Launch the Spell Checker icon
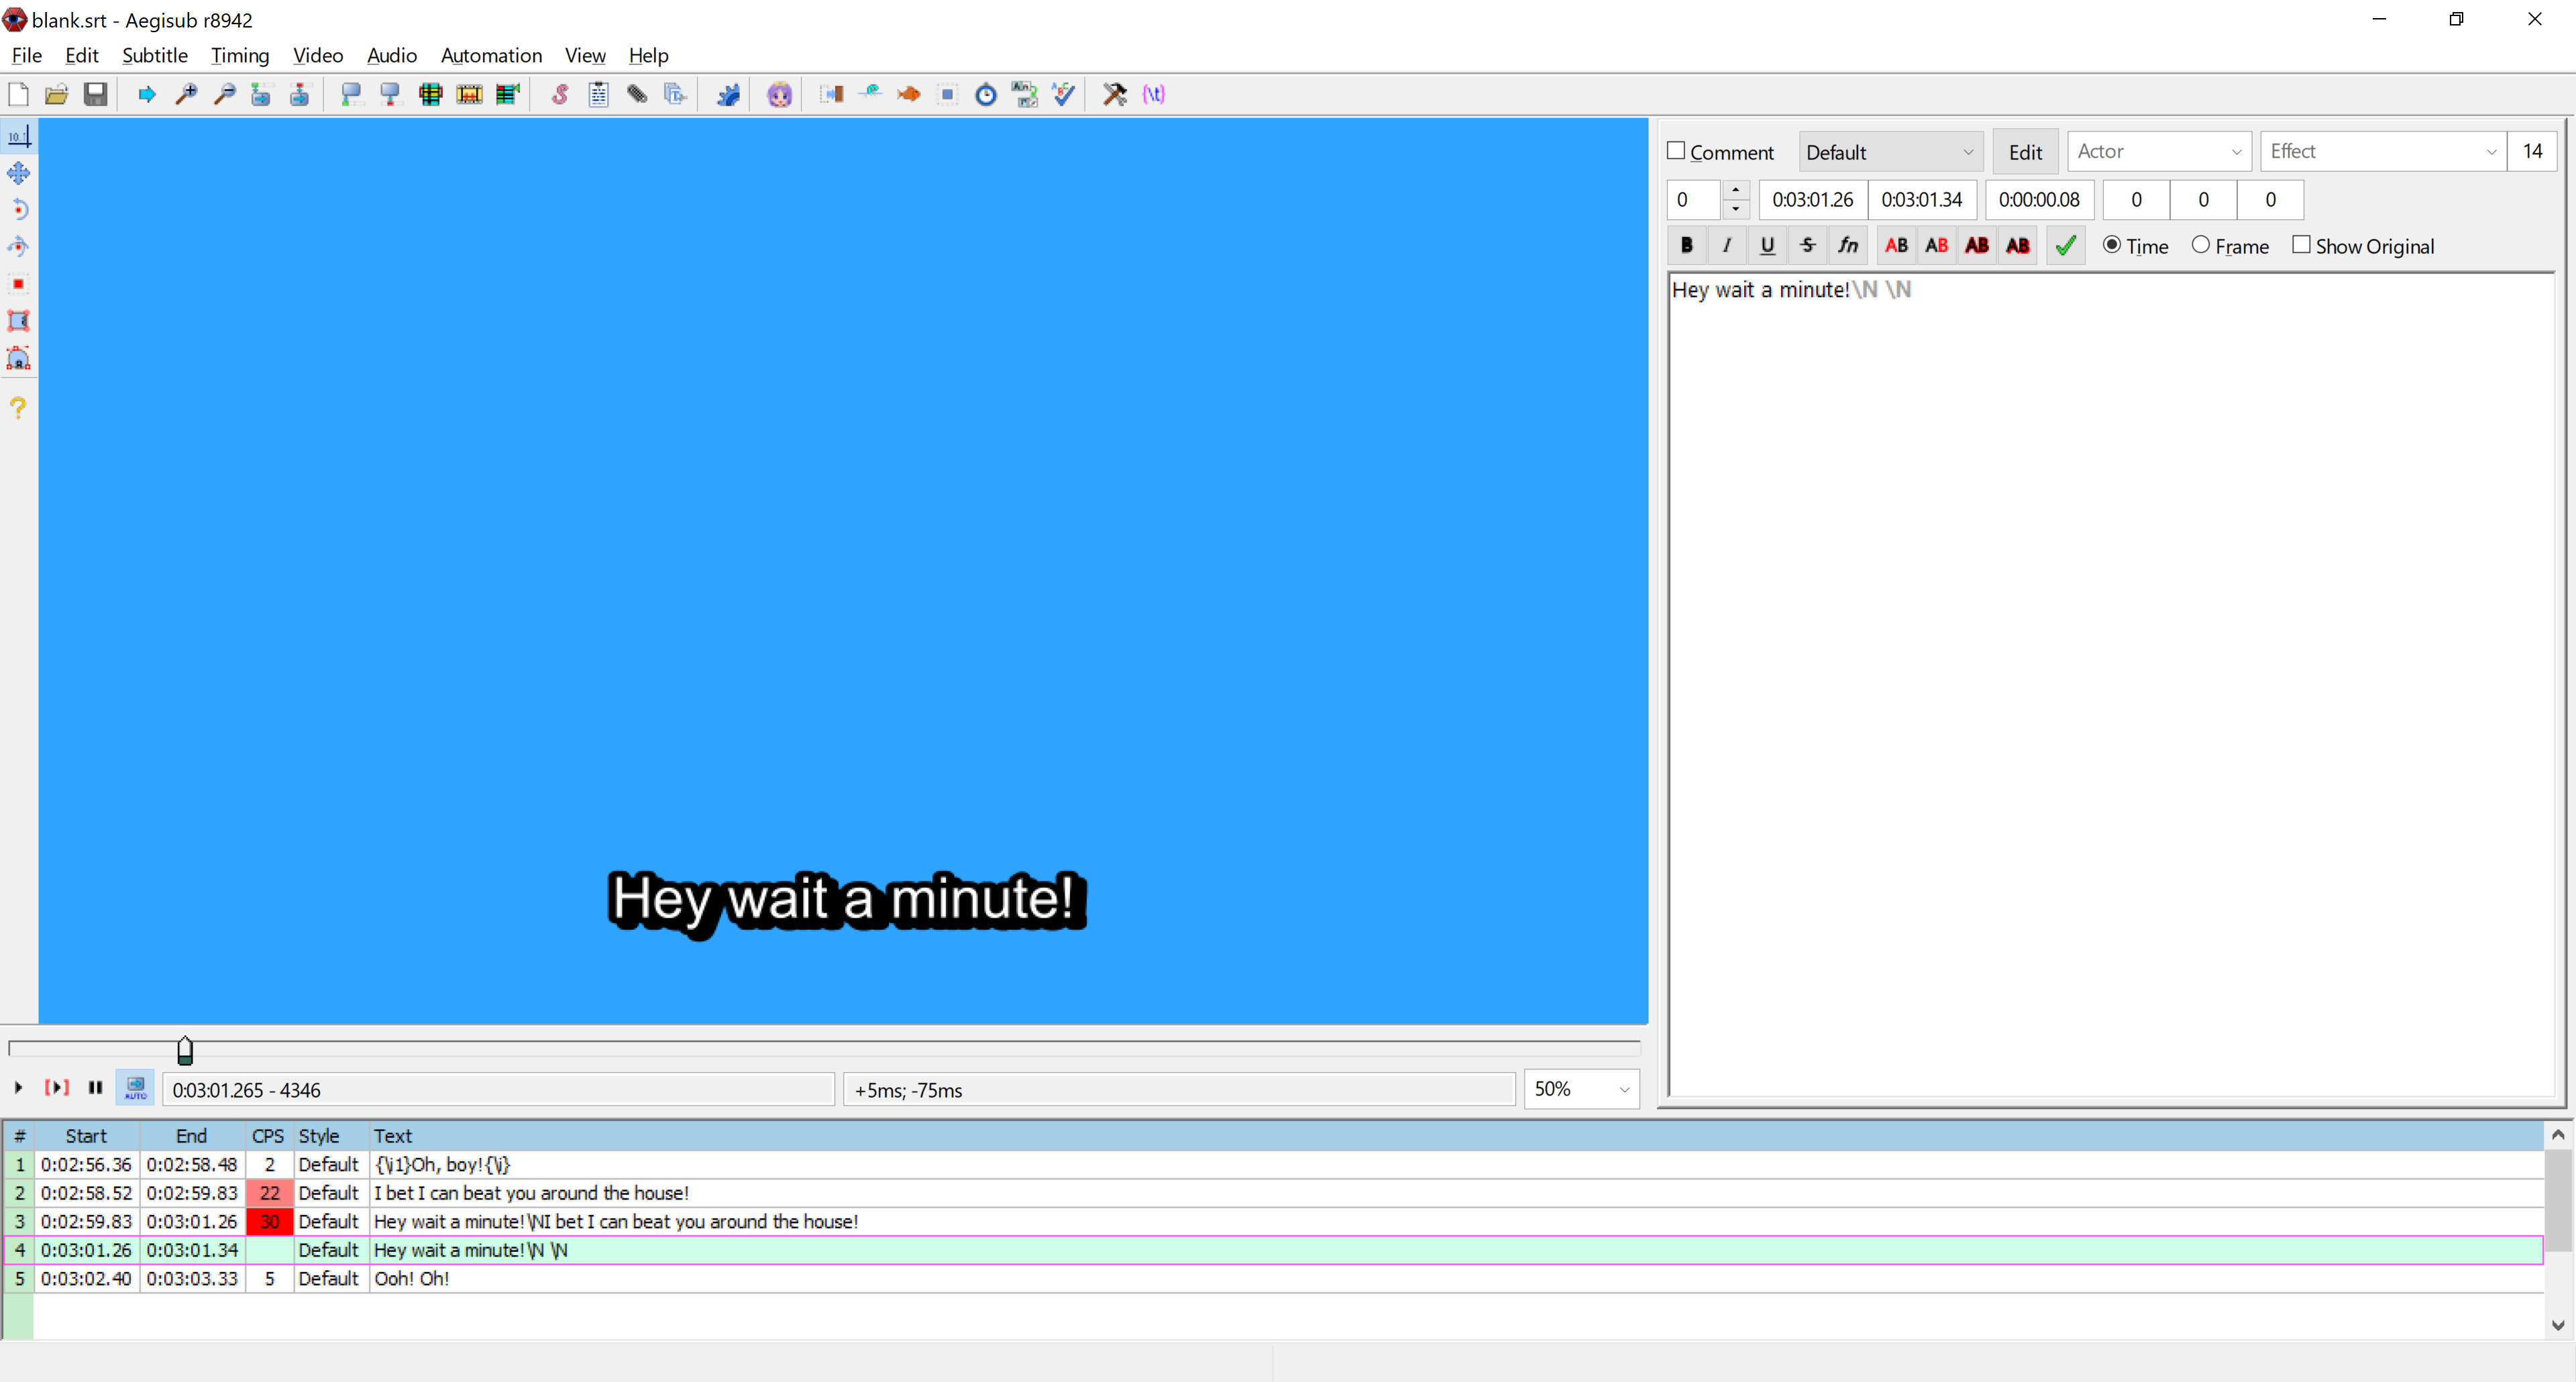Screen dimensions: 2576x1382 (1064, 95)
